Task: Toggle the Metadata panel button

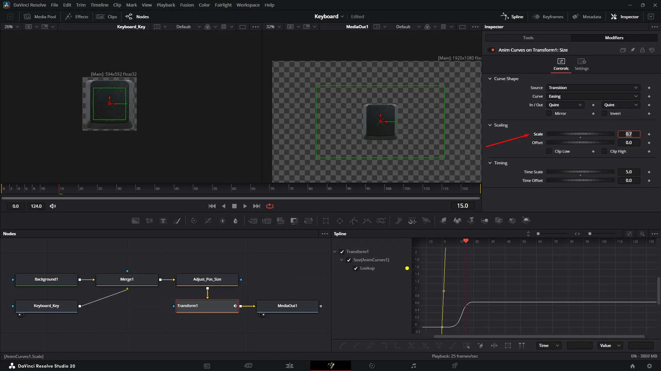Action: 587,17
